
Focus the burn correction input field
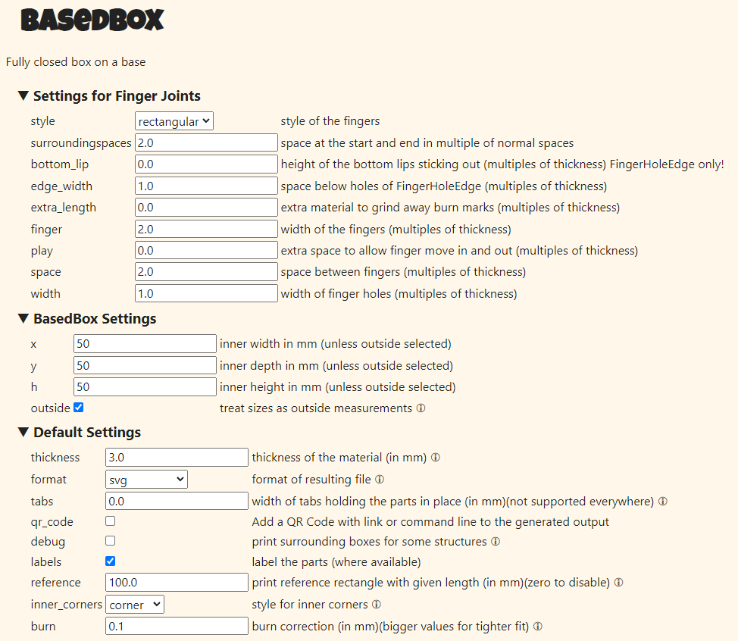[x=177, y=627]
